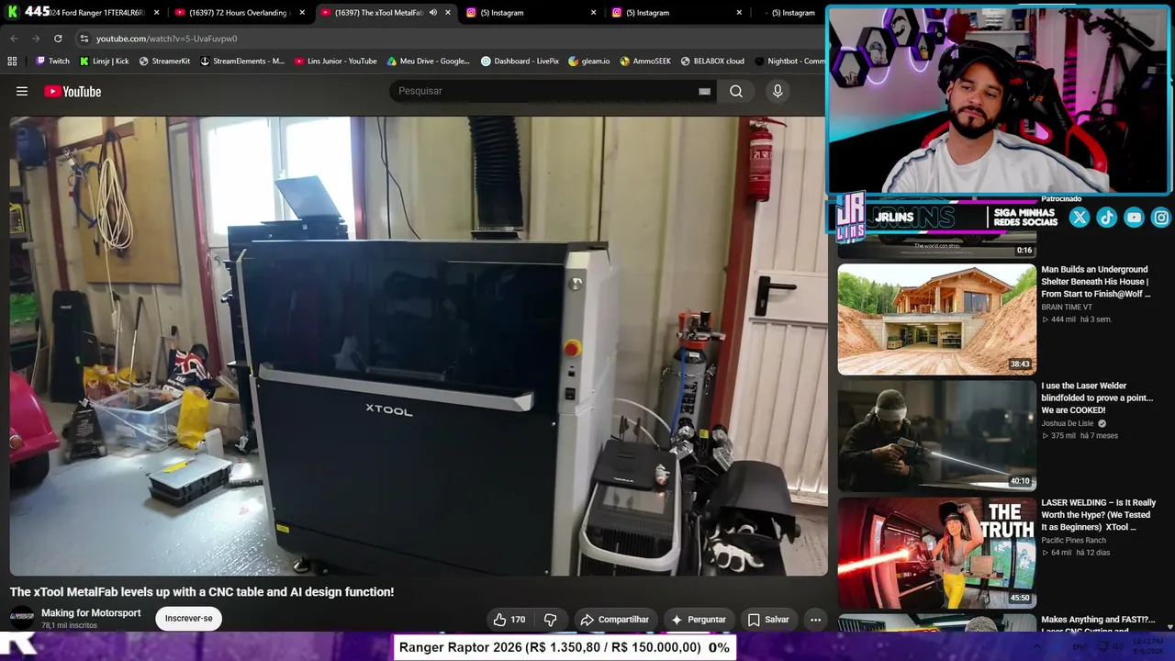Click the YouTube search magnifier button
This screenshot has width=1175, height=661.
click(736, 91)
